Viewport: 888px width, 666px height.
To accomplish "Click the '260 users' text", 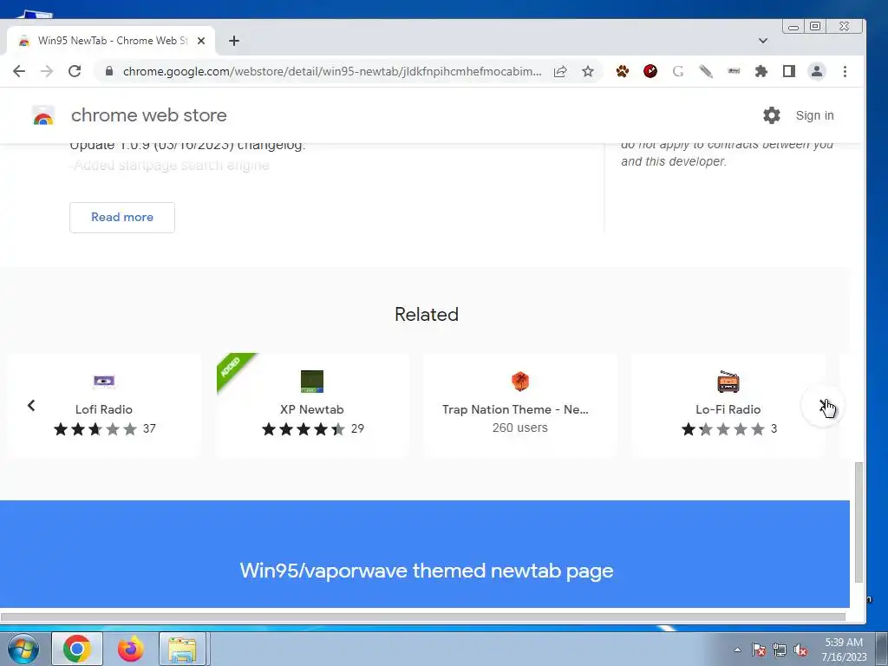I will pos(520,428).
